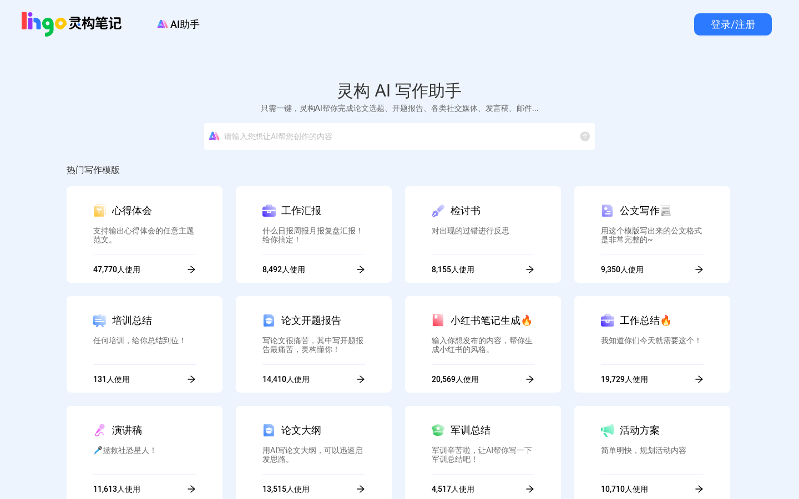The height and width of the screenshot is (499, 799).
Task: Click the 演讲稿 microphone icon
Action: coord(99,430)
